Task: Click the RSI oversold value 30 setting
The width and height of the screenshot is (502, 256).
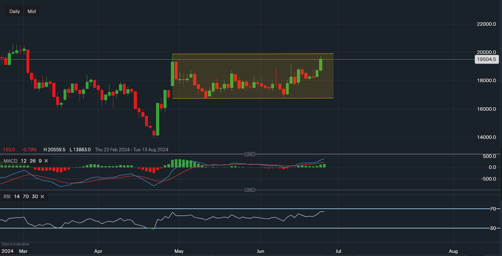Action: click(35, 196)
